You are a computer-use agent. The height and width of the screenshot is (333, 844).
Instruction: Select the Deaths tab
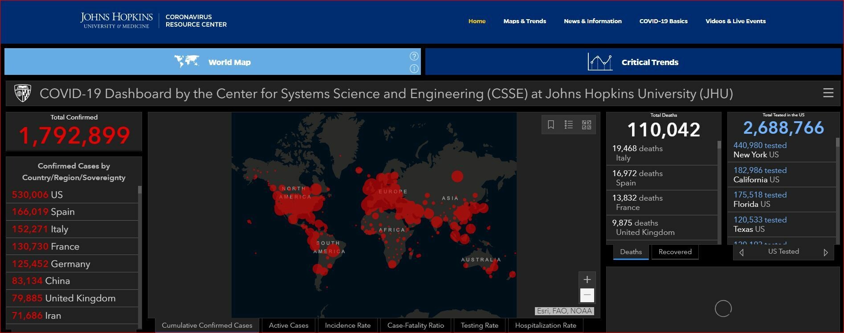point(631,252)
